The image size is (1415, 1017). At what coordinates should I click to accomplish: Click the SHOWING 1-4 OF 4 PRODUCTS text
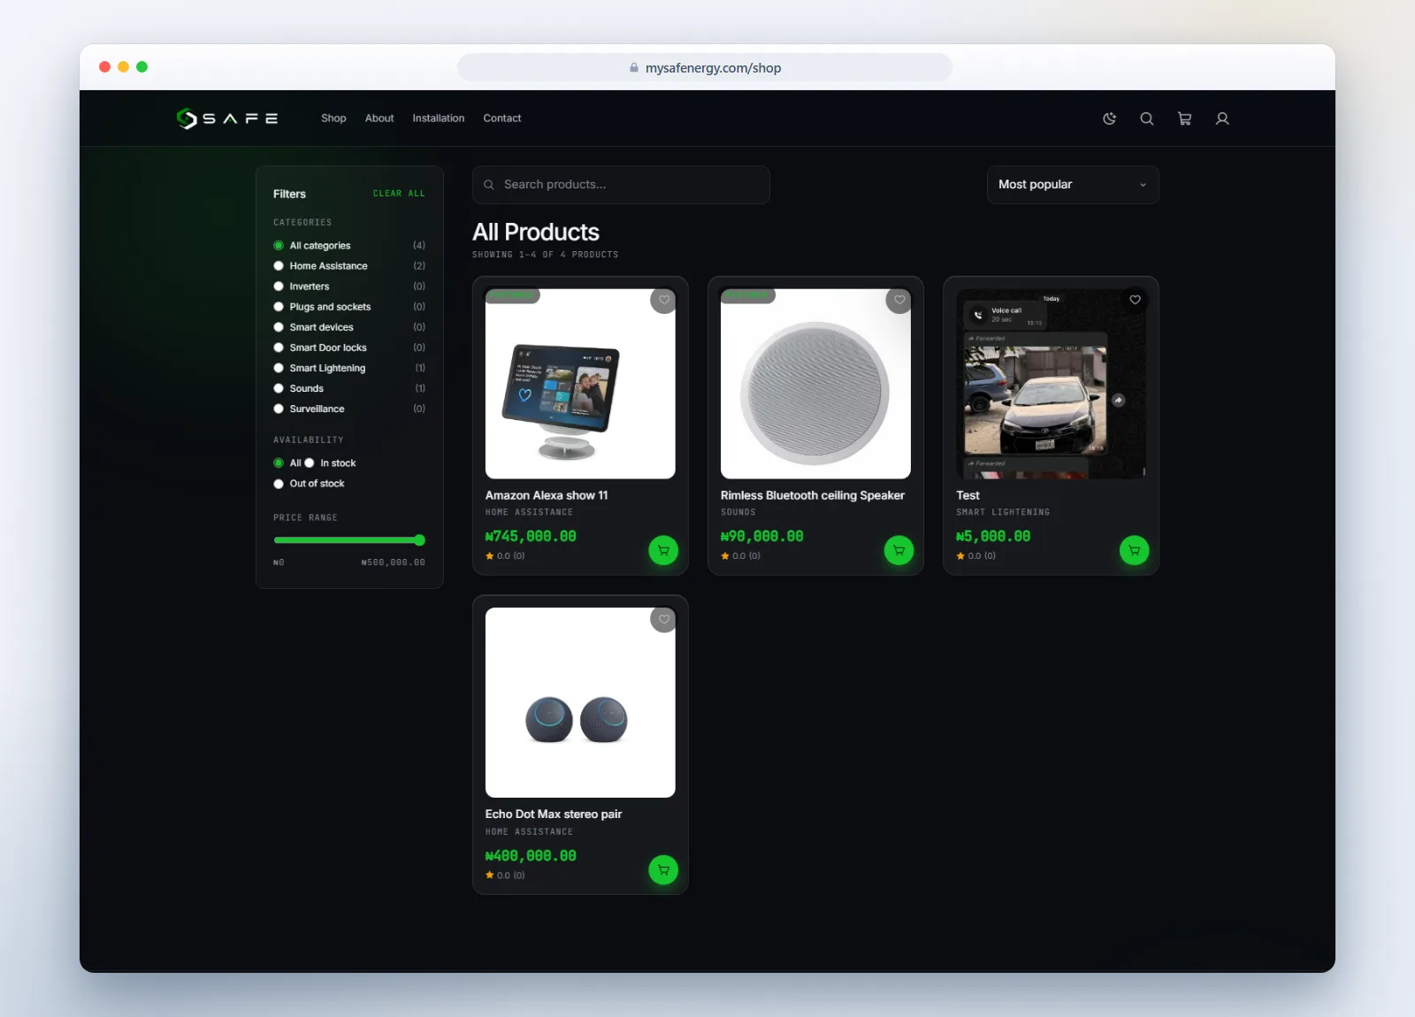point(546,255)
